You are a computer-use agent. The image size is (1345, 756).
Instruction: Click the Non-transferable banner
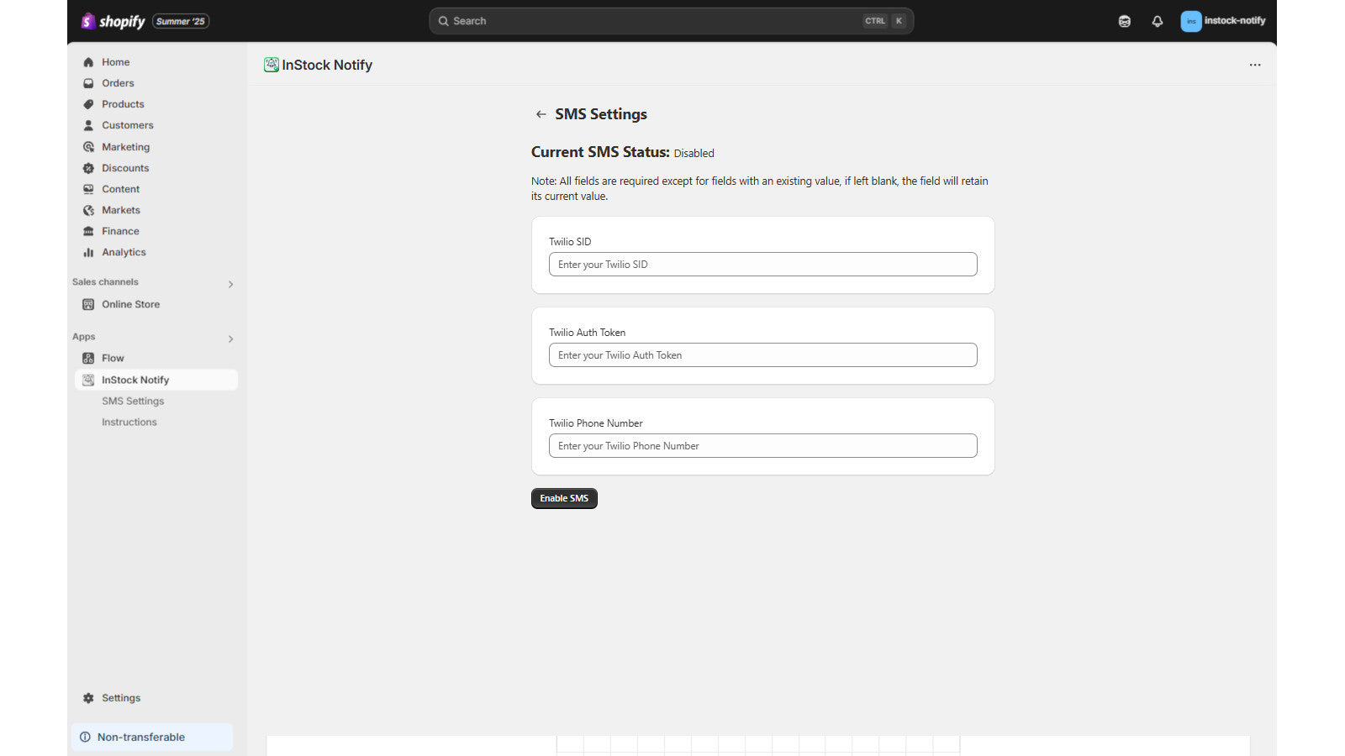(x=152, y=737)
